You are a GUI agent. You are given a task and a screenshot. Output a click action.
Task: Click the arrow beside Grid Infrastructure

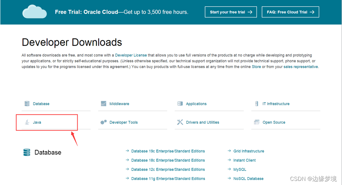pos(229,151)
